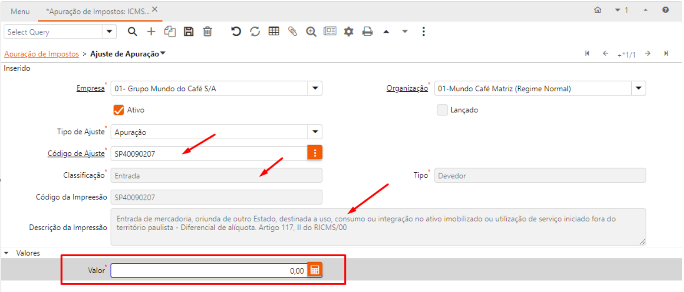Focus the Select Query input field
Image resolution: width=684 pixels, height=292 pixels.
tap(54, 32)
